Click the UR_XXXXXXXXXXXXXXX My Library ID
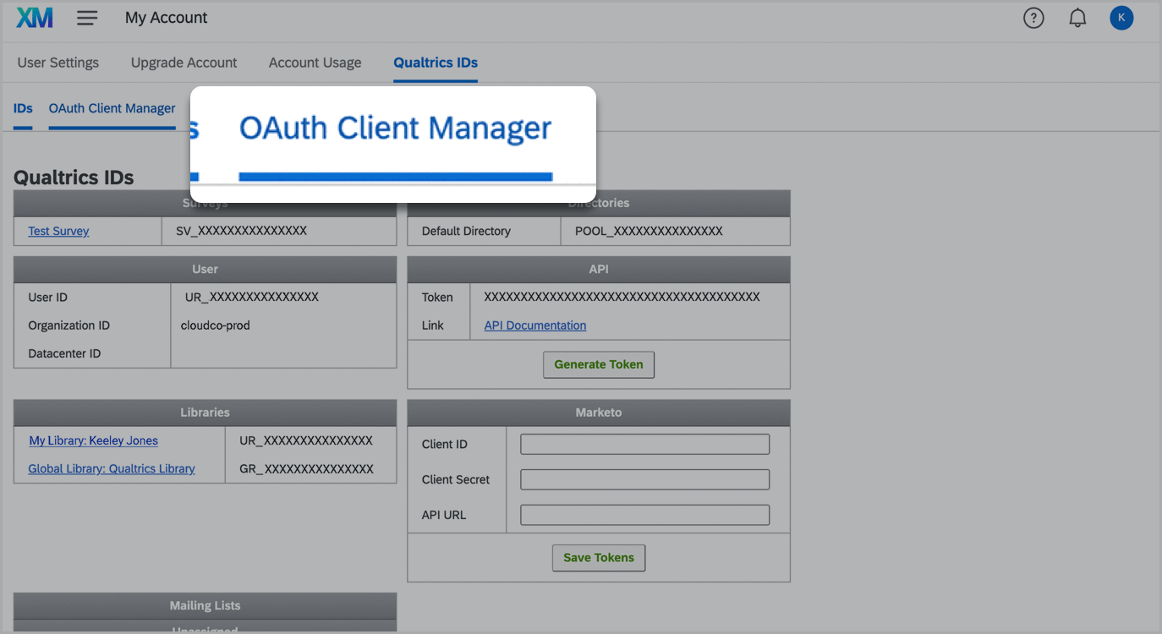 (306, 440)
